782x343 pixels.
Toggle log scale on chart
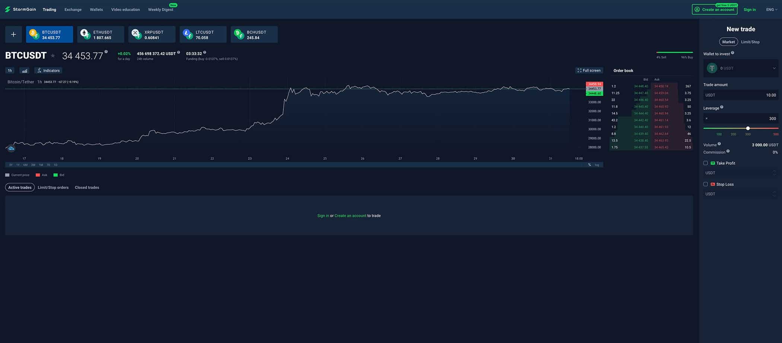597,165
